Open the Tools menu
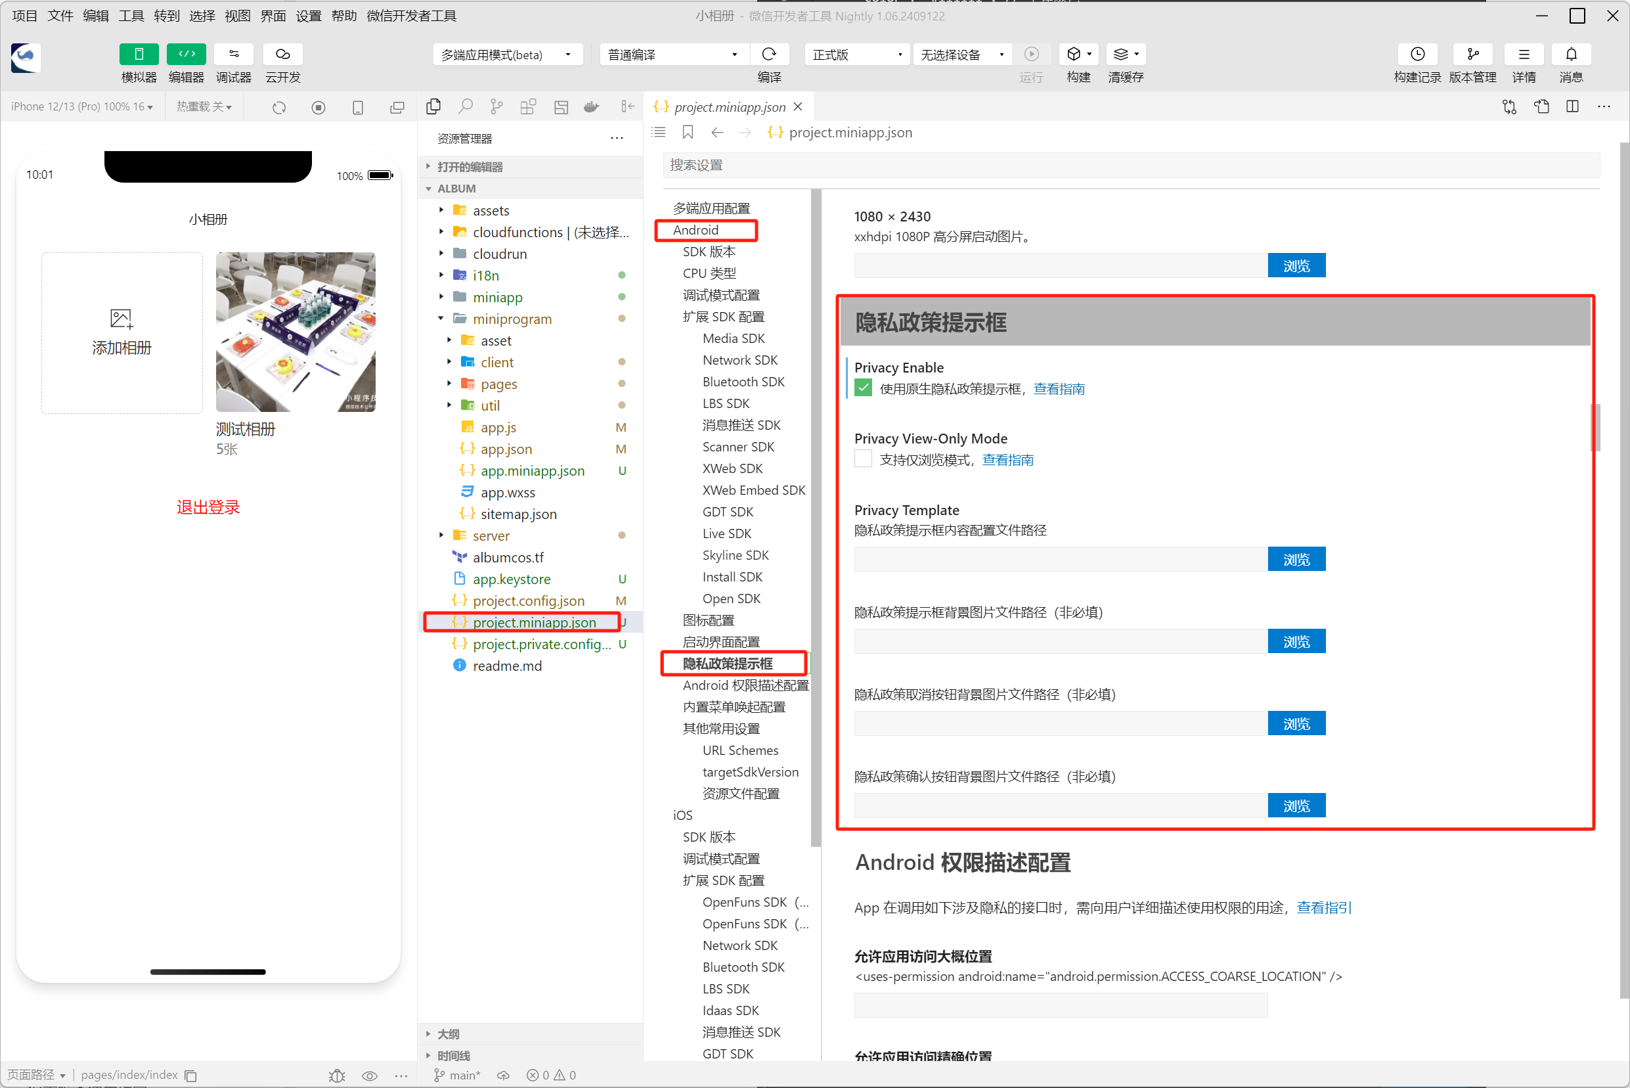Image resolution: width=1630 pixels, height=1088 pixels. pos(131,16)
